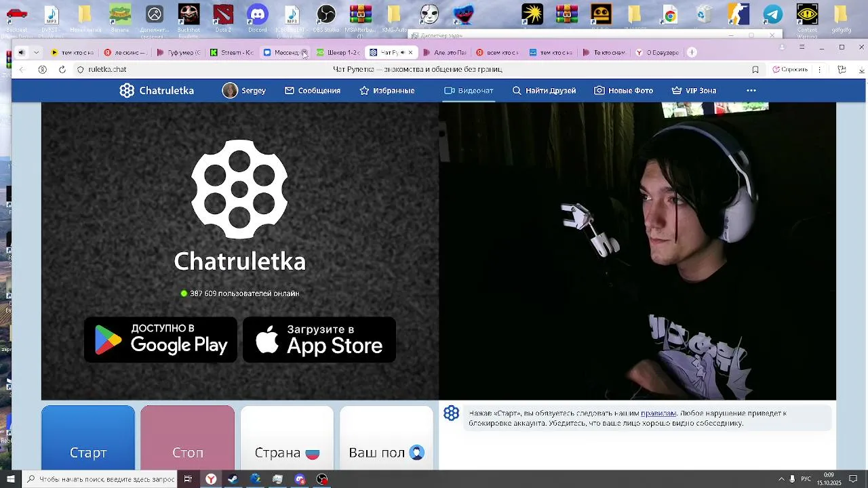Viewport: 868px width, 488px height.
Task: Open the Banana desktop shortcut
Action: tap(120, 18)
